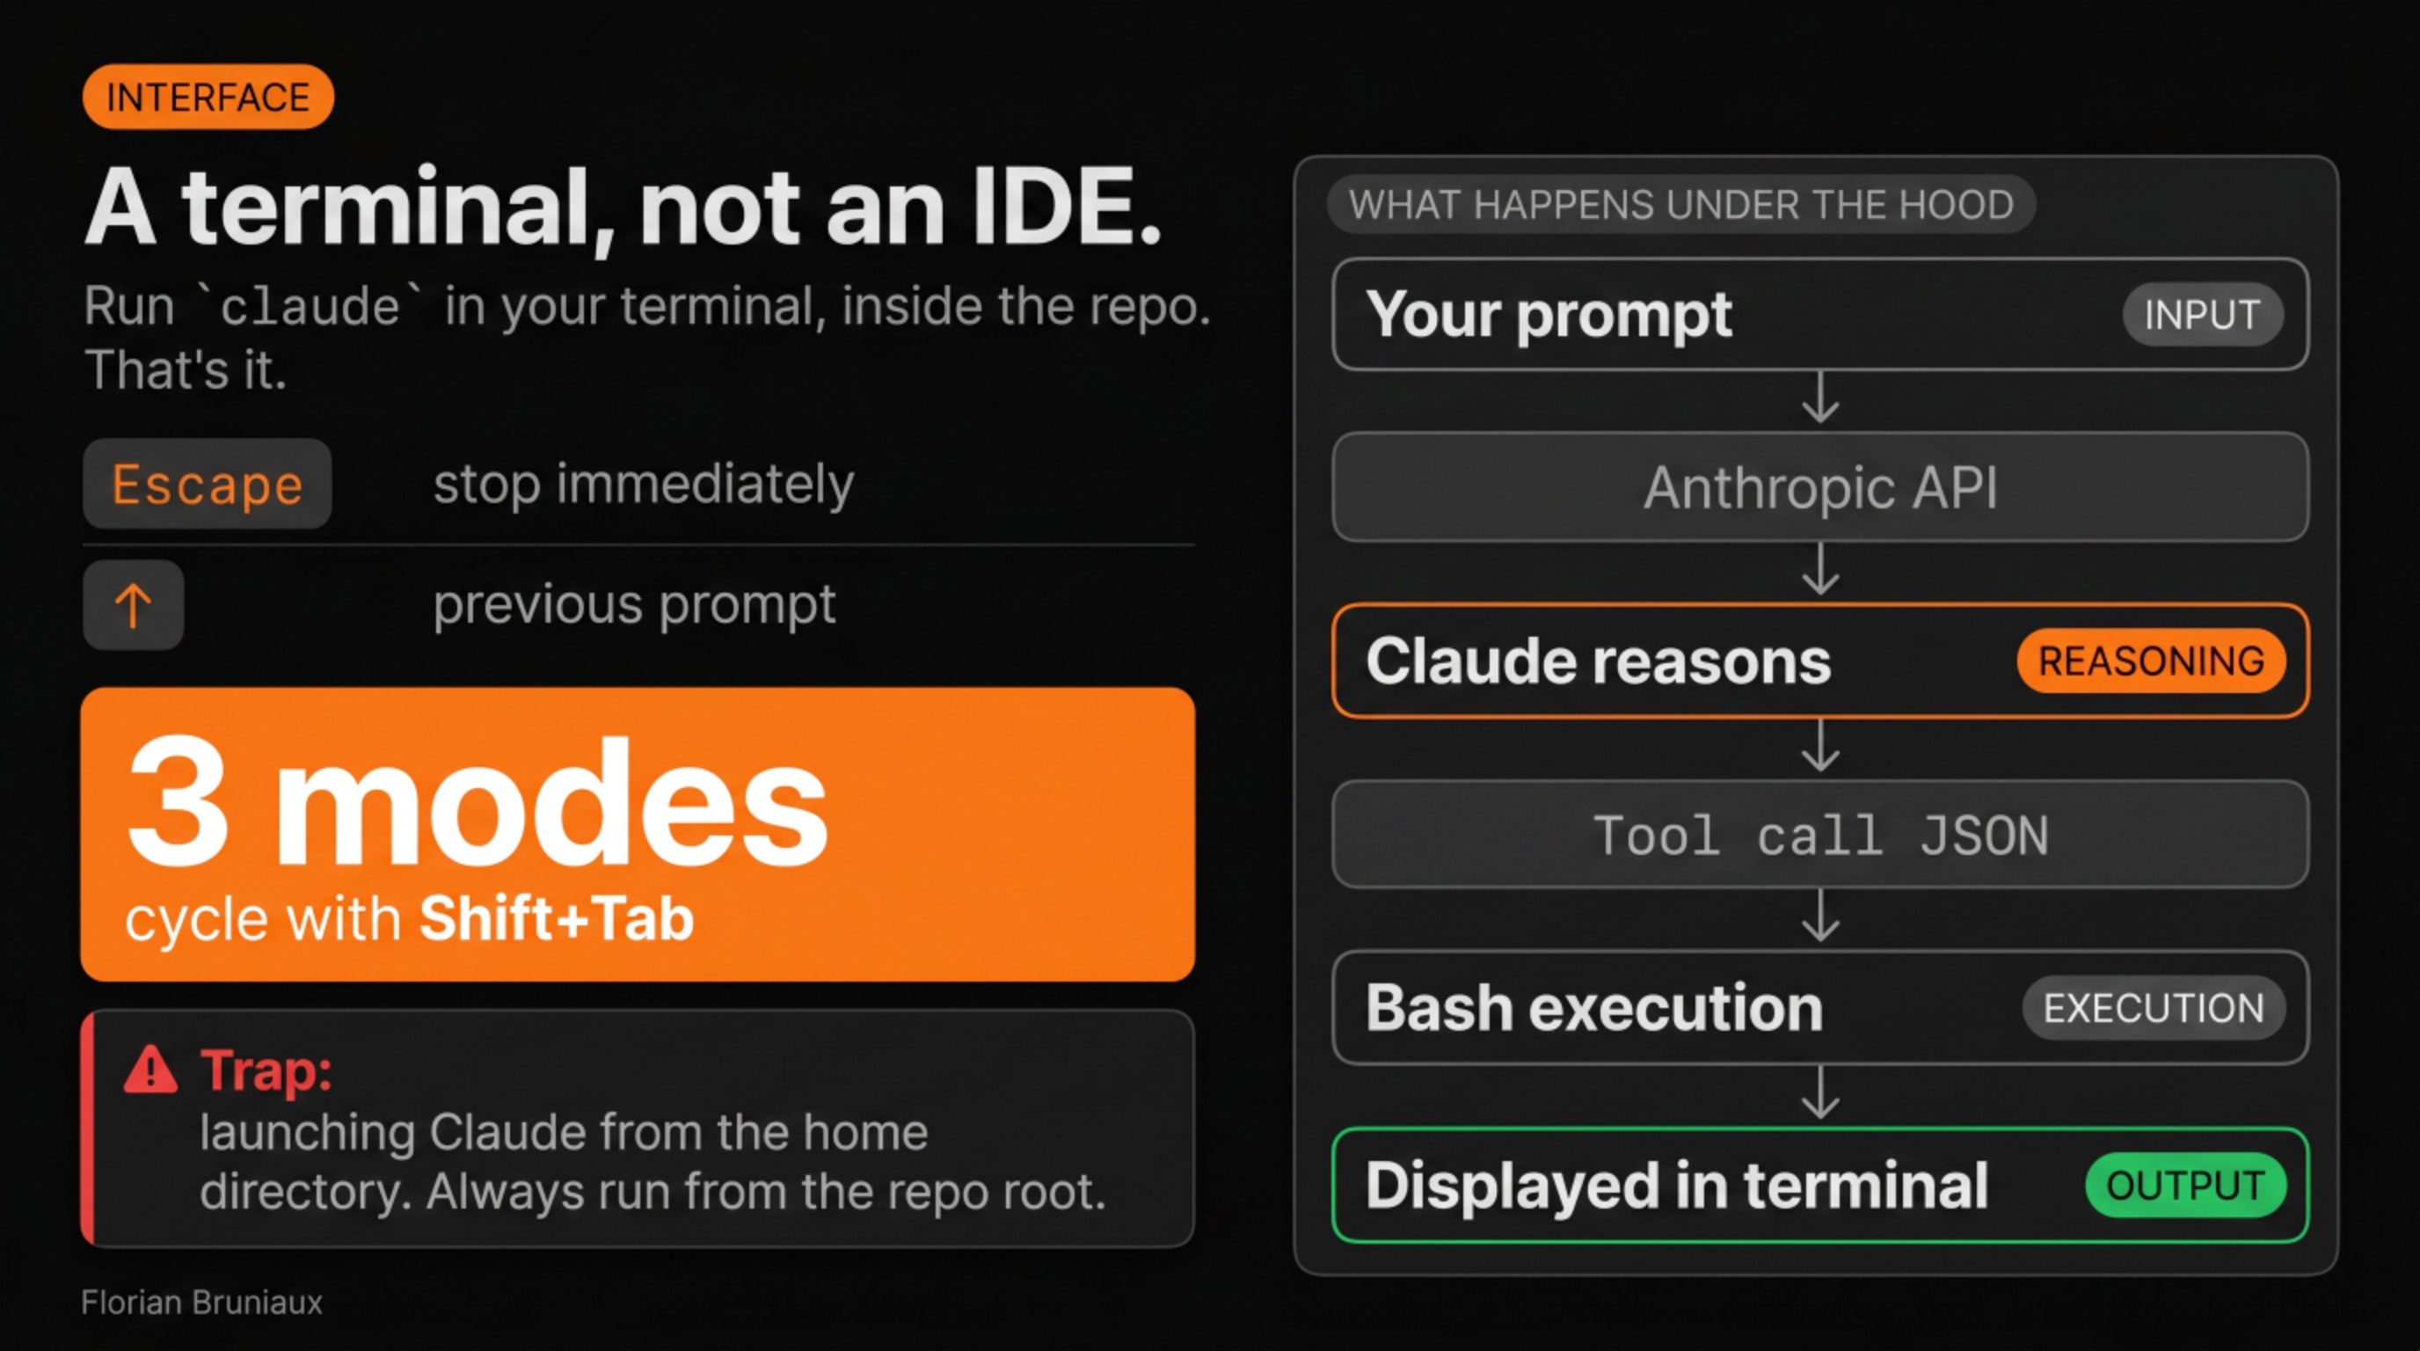
Task: Click the 'Claude reasons' step
Action: point(1820,661)
